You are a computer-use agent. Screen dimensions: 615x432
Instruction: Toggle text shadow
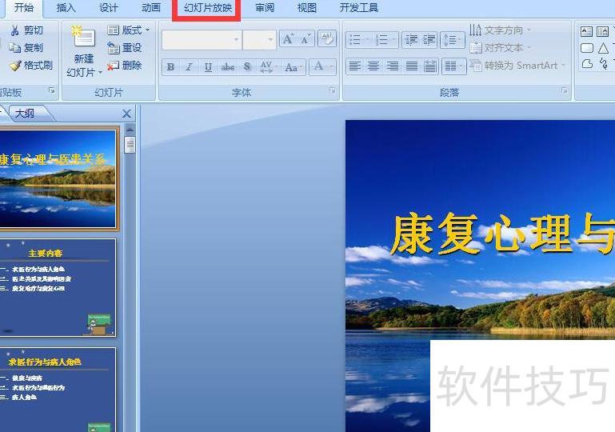[x=246, y=67]
